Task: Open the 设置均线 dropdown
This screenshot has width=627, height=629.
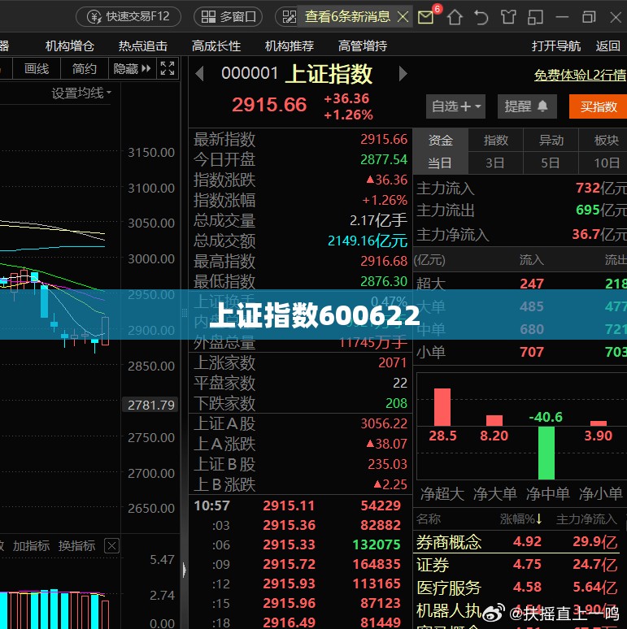Action: tap(81, 93)
